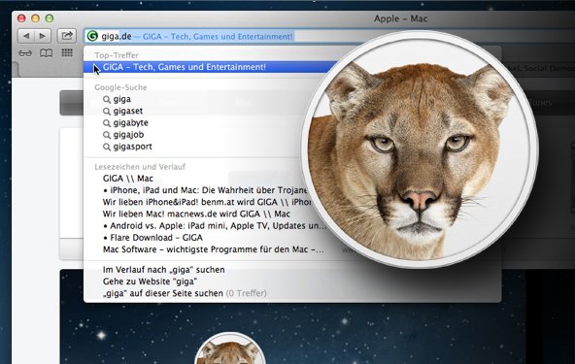Select "„giga" auf dieser Seite suchen"
575x364 pixels.
pyautogui.click(x=163, y=293)
